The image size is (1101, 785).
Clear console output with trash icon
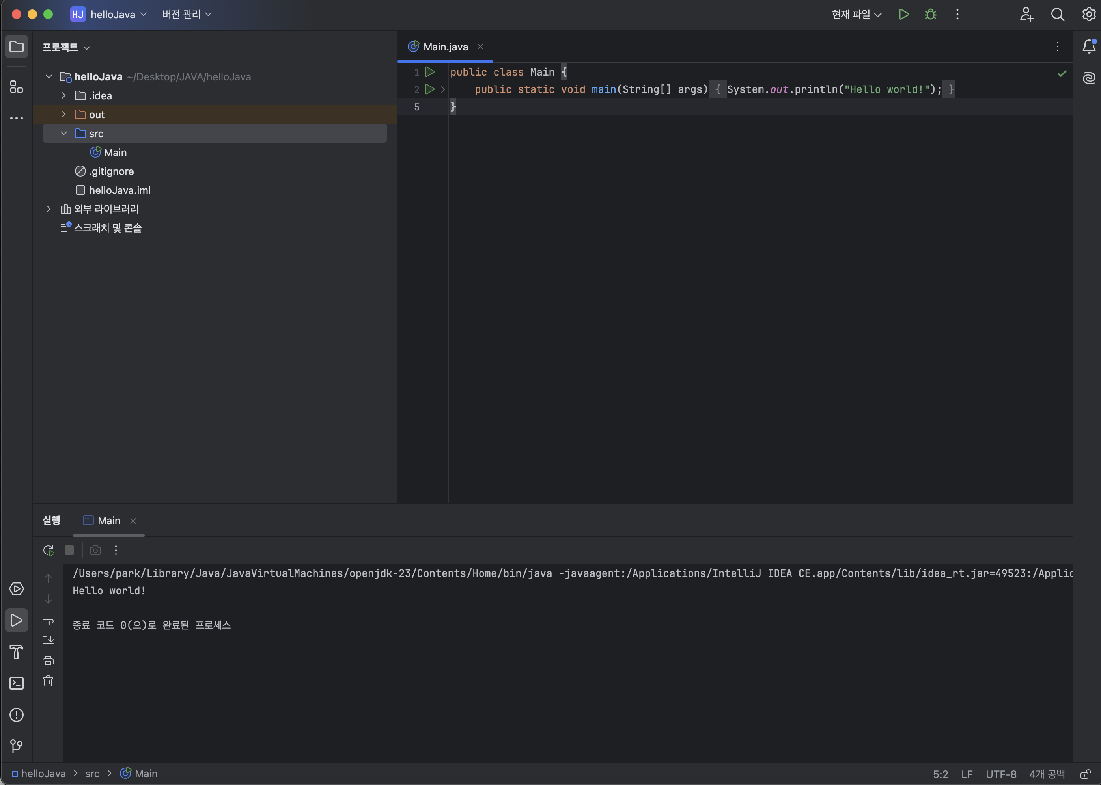pos(49,681)
